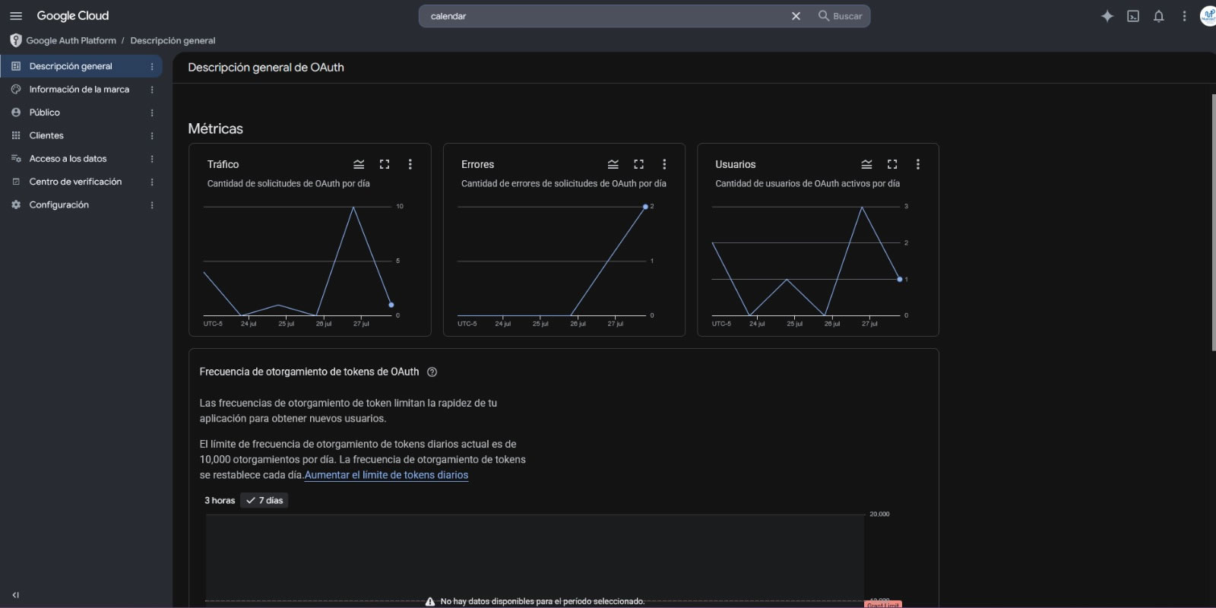Image resolution: width=1216 pixels, height=608 pixels.
Task: Open Gemini AI assistant sparkle icon
Action: tap(1107, 16)
